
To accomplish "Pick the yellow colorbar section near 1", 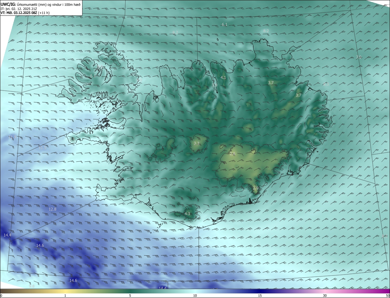I will tap(65, 291).
